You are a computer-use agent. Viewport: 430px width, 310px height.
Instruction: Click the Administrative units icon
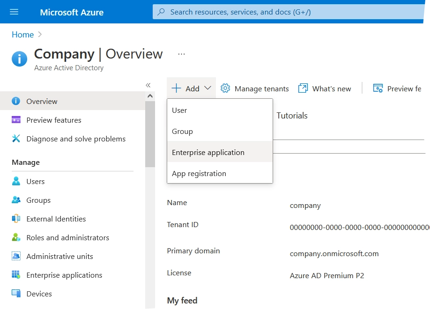pyautogui.click(x=16, y=256)
